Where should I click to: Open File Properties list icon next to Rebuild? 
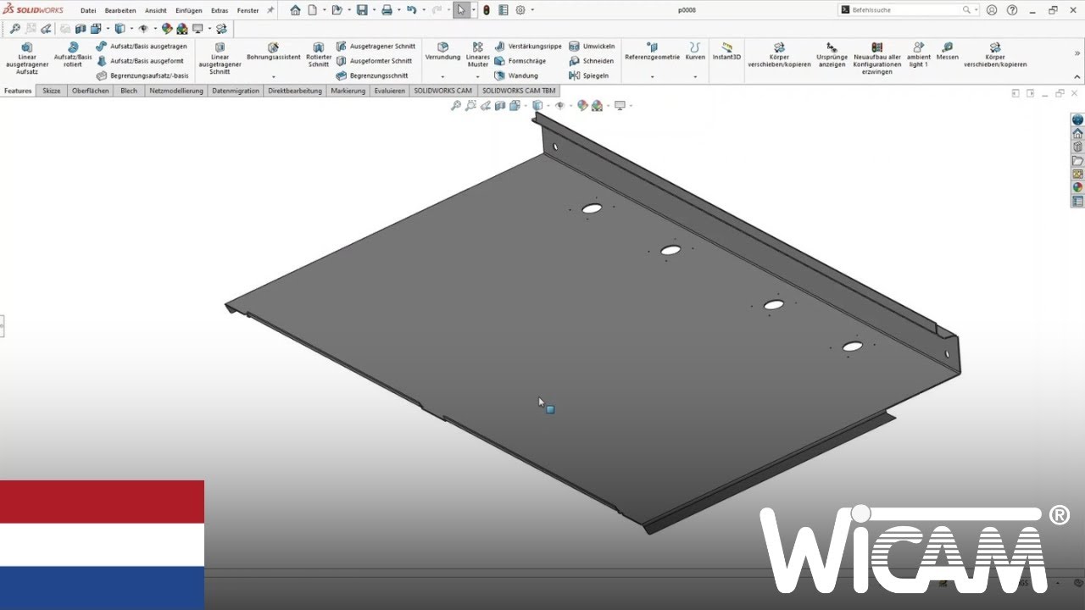pos(504,10)
